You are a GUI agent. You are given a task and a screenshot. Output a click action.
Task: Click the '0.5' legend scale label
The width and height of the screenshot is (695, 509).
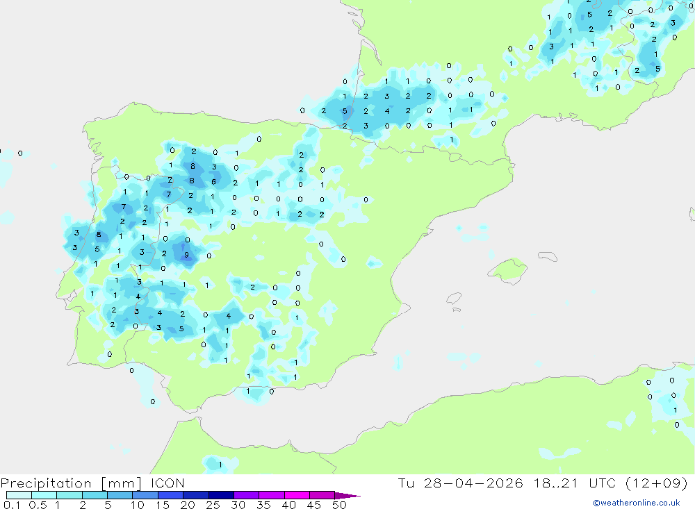[x=38, y=505]
